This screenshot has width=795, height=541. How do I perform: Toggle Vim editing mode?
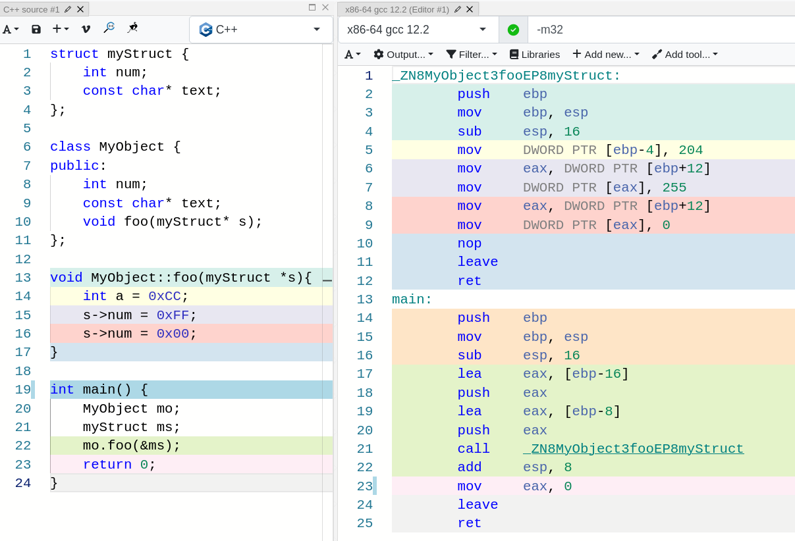(84, 29)
